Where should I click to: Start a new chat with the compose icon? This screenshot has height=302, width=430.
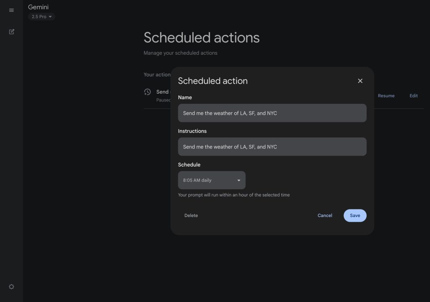pos(11,32)
